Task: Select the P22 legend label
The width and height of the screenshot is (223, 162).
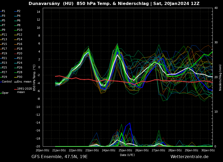Action: (x=20, y=58)
